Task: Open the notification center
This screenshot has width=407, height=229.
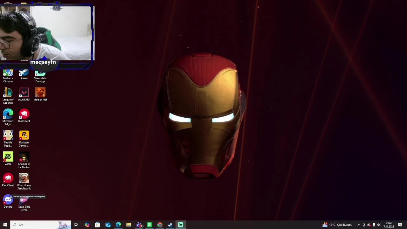Action: click(x=400, y=225)
